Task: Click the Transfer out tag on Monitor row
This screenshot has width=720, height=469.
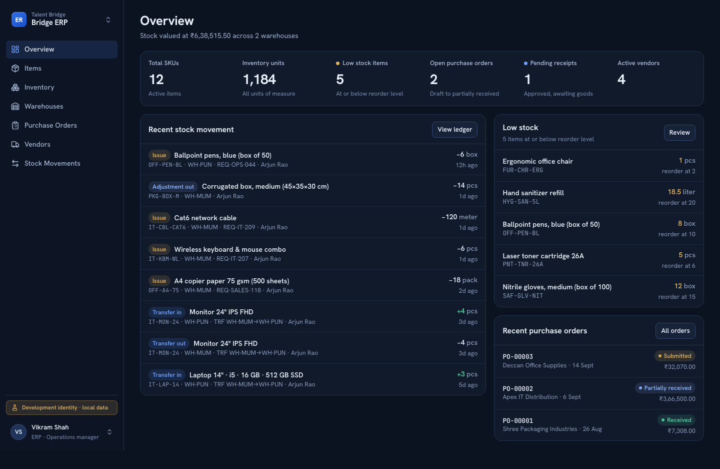Action: [169, 343]
